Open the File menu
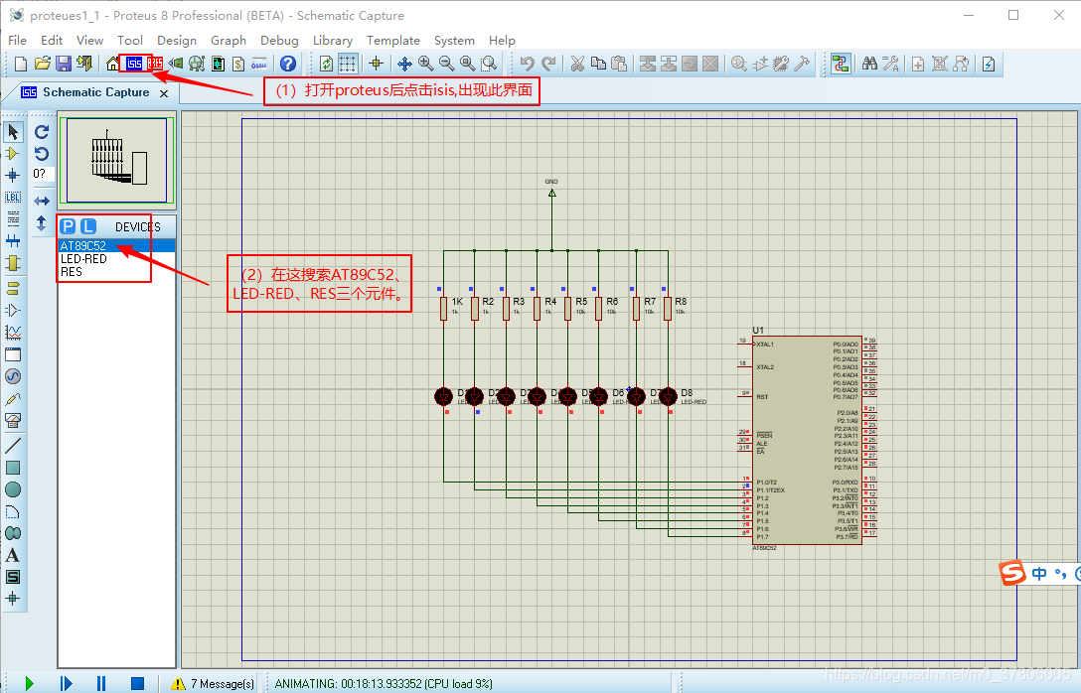 (x=17, y=41)
